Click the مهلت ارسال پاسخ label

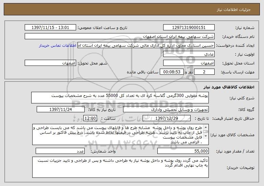(238, 72)
